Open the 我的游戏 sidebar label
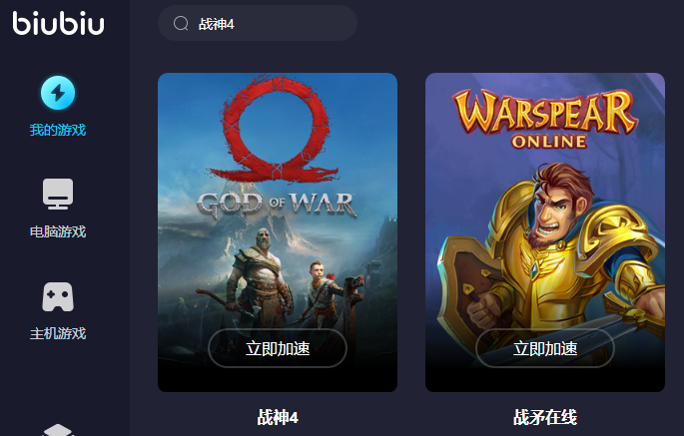 pos(58,130)
